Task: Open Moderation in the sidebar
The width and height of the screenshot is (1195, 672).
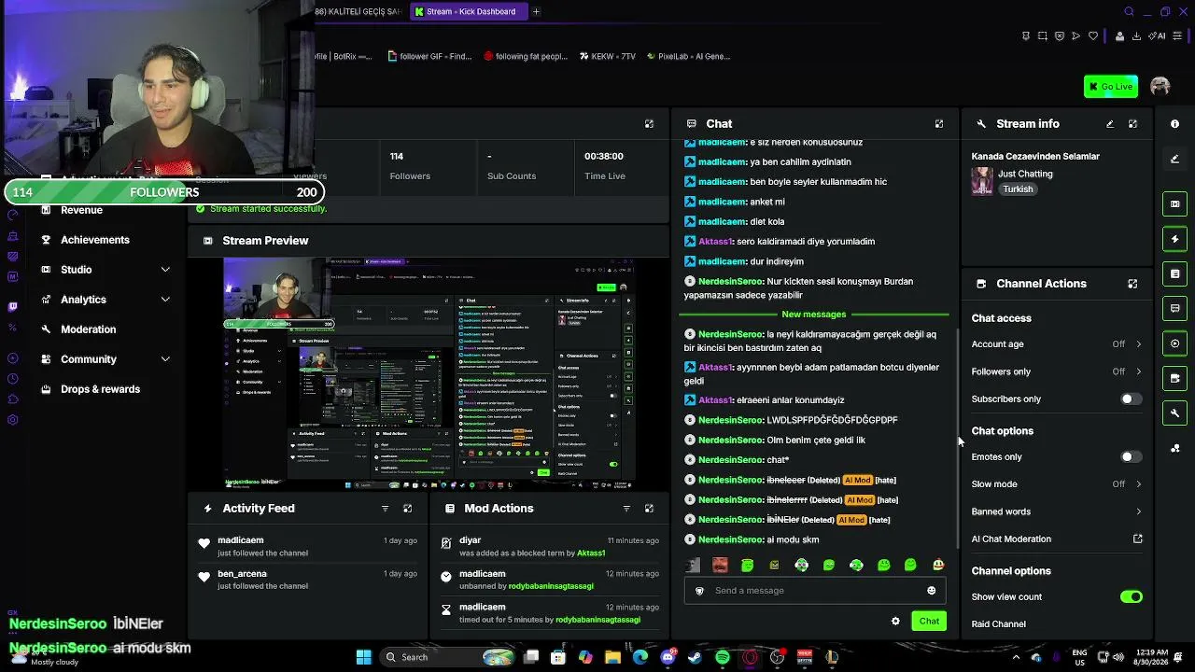Action: click(89, 329)
